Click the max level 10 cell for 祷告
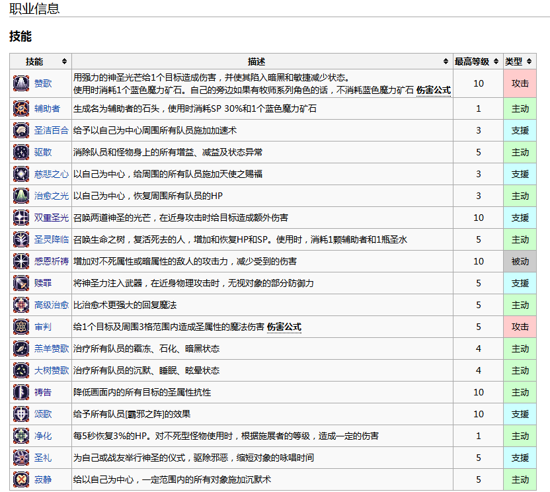The height and width of the screenshot is (492, 550). 478,392
